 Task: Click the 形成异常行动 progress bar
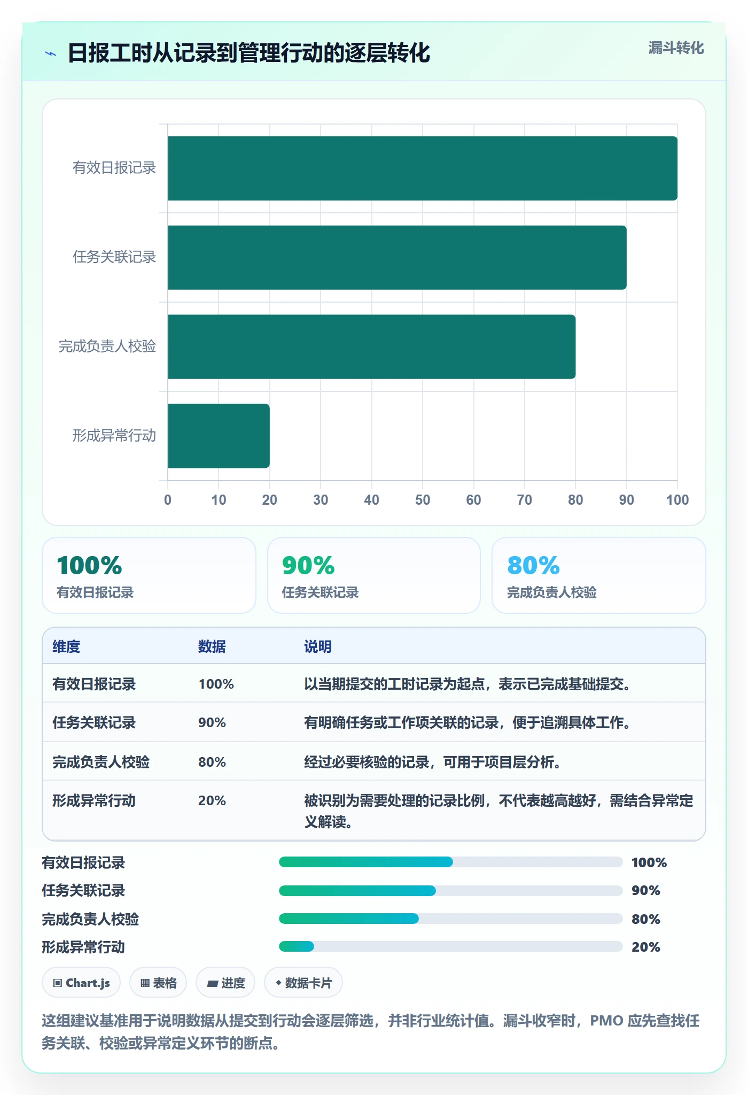click(x=451, y=946)
